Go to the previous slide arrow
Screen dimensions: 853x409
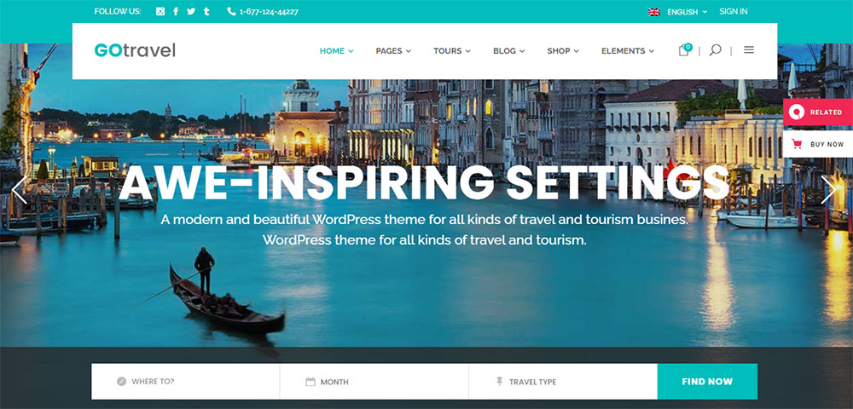pos(19,190)
